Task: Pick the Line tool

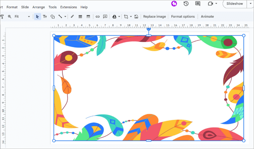Action: click(60, 17)
